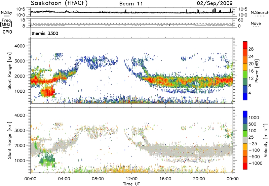The height and width of the screenshot is (186, 269).
Task: Select the '08:00' time tick label
Action: tap(98, 179)
